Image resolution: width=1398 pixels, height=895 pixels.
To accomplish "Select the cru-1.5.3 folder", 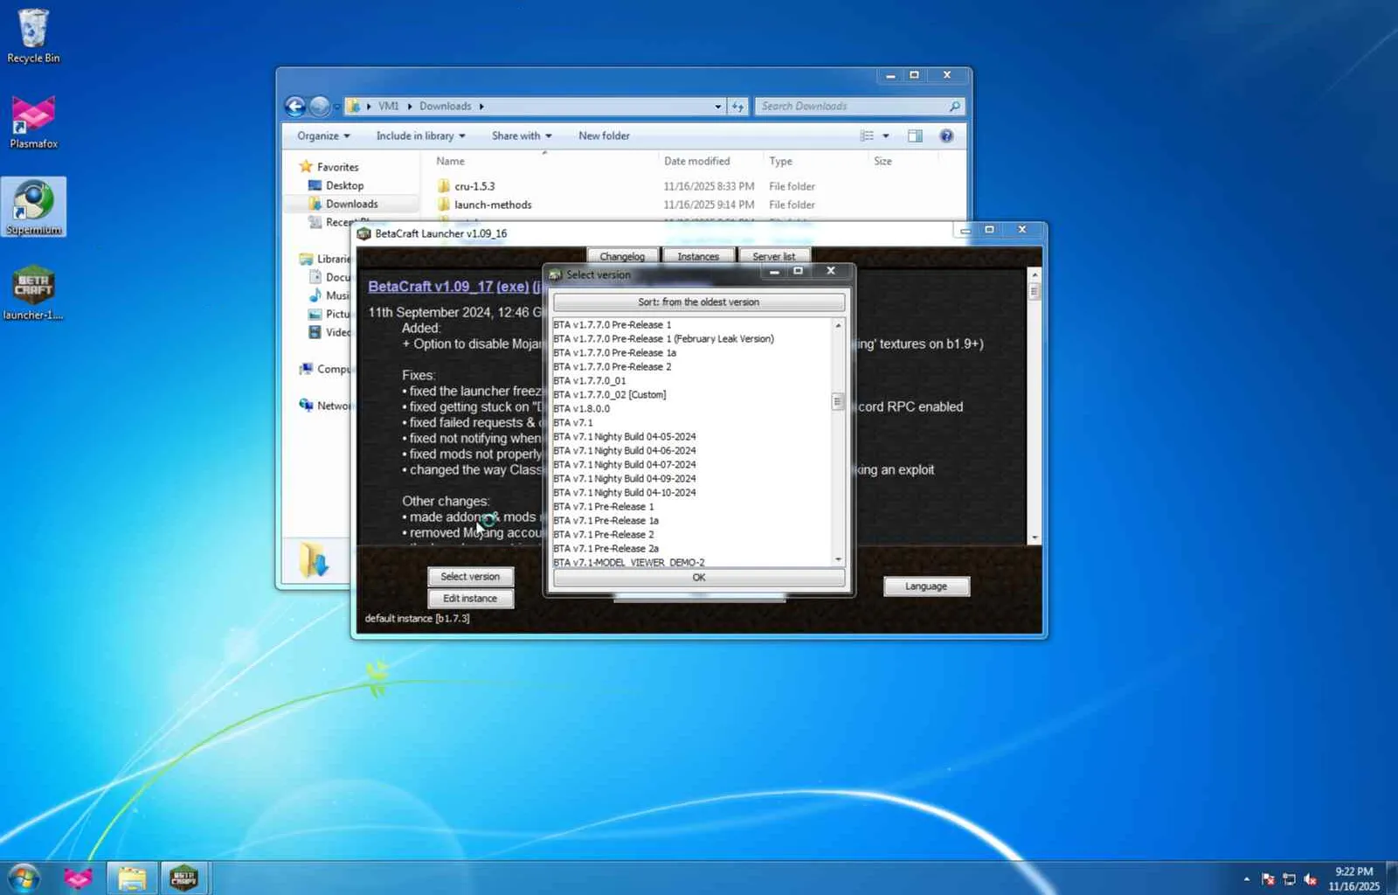I will pos(474,186).
